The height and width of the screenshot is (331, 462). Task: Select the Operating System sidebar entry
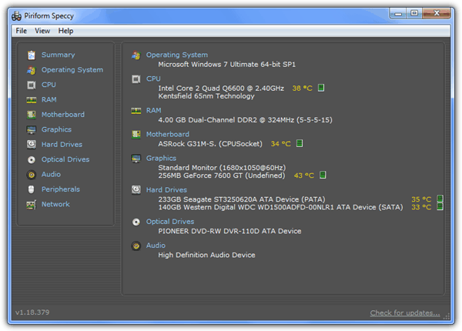coord(72,70)
